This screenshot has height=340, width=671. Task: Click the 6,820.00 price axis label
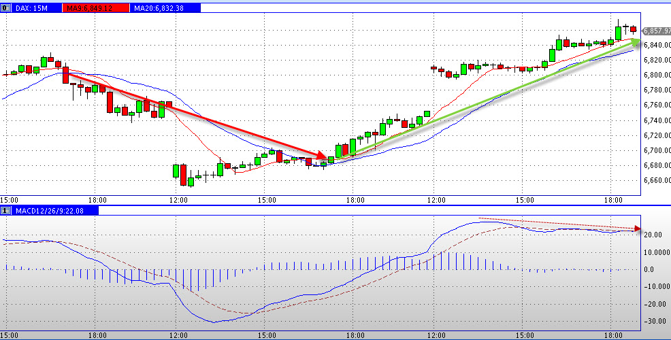[657, 60]
